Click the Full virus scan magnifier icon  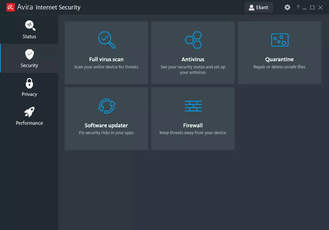click(x=106, y=39)
